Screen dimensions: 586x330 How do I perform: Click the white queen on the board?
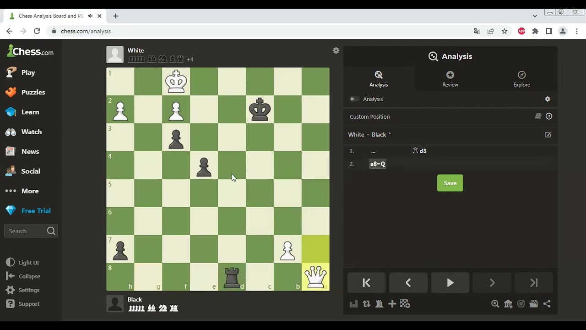pyautogui.click(x=315, y=277)
